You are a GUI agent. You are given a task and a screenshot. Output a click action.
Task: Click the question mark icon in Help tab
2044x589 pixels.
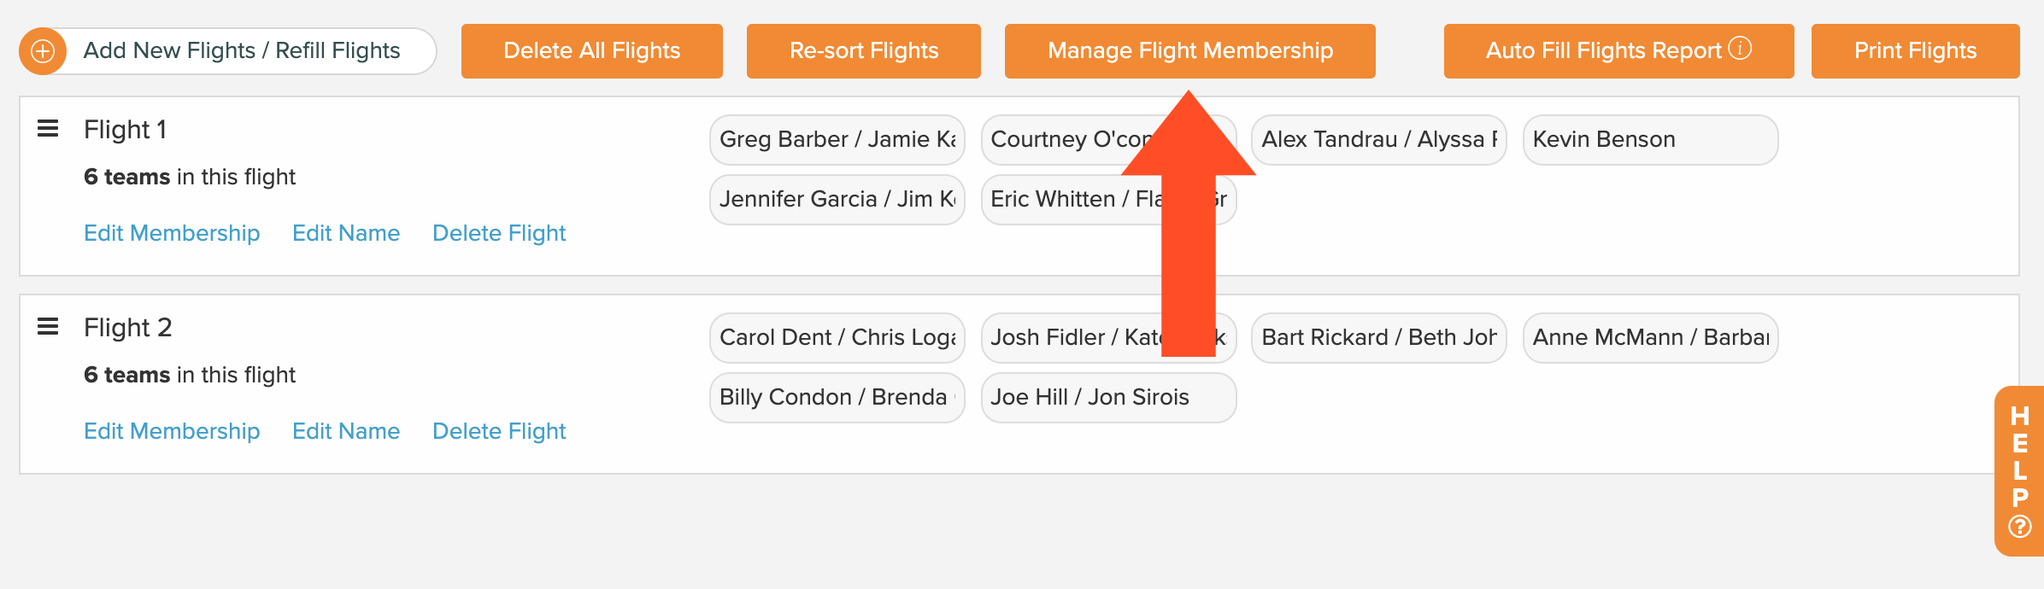2020,527
